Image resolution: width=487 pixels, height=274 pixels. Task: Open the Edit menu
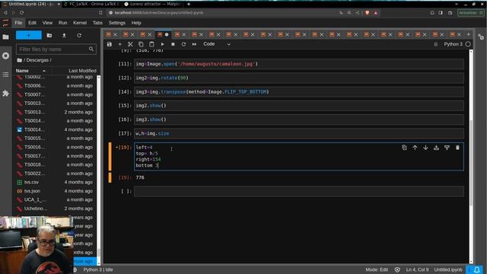32,23
